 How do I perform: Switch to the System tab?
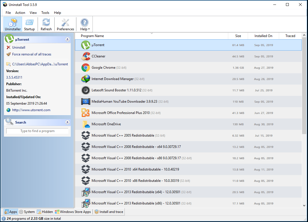pos(27,212)
